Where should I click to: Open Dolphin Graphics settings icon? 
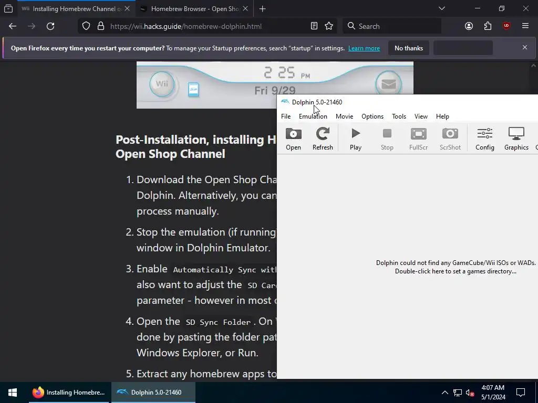(x=516, y=139)
